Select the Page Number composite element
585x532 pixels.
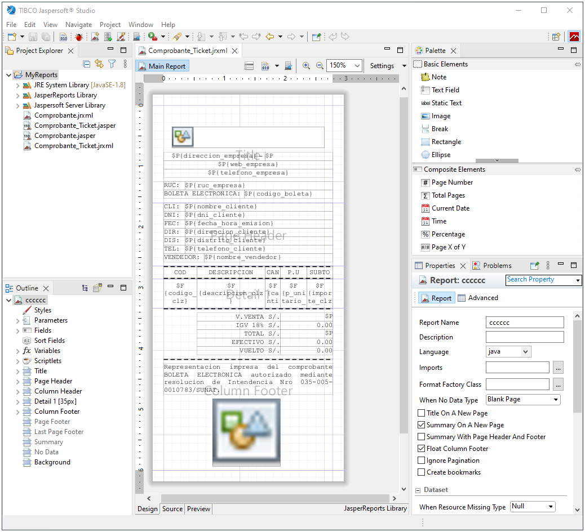pyautogui.click(x=447, y=182)
